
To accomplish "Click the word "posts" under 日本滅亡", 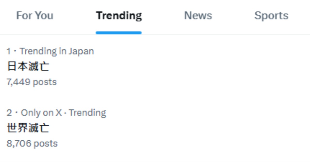I will pos(45,82).
